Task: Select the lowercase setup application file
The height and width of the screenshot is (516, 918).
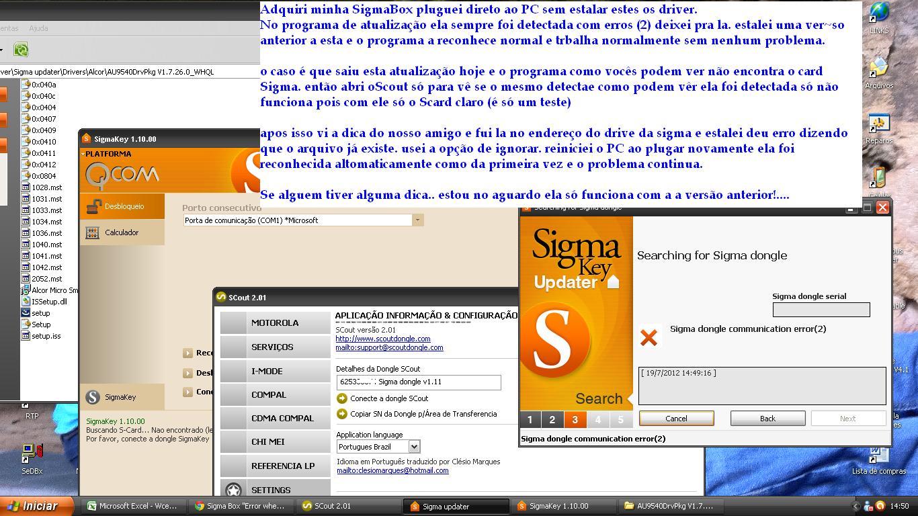Action: 36,313
